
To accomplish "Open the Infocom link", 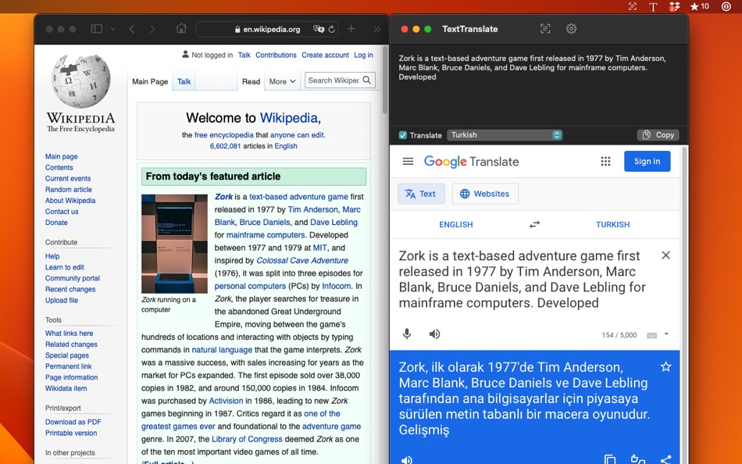I will [x=337, y=286].
